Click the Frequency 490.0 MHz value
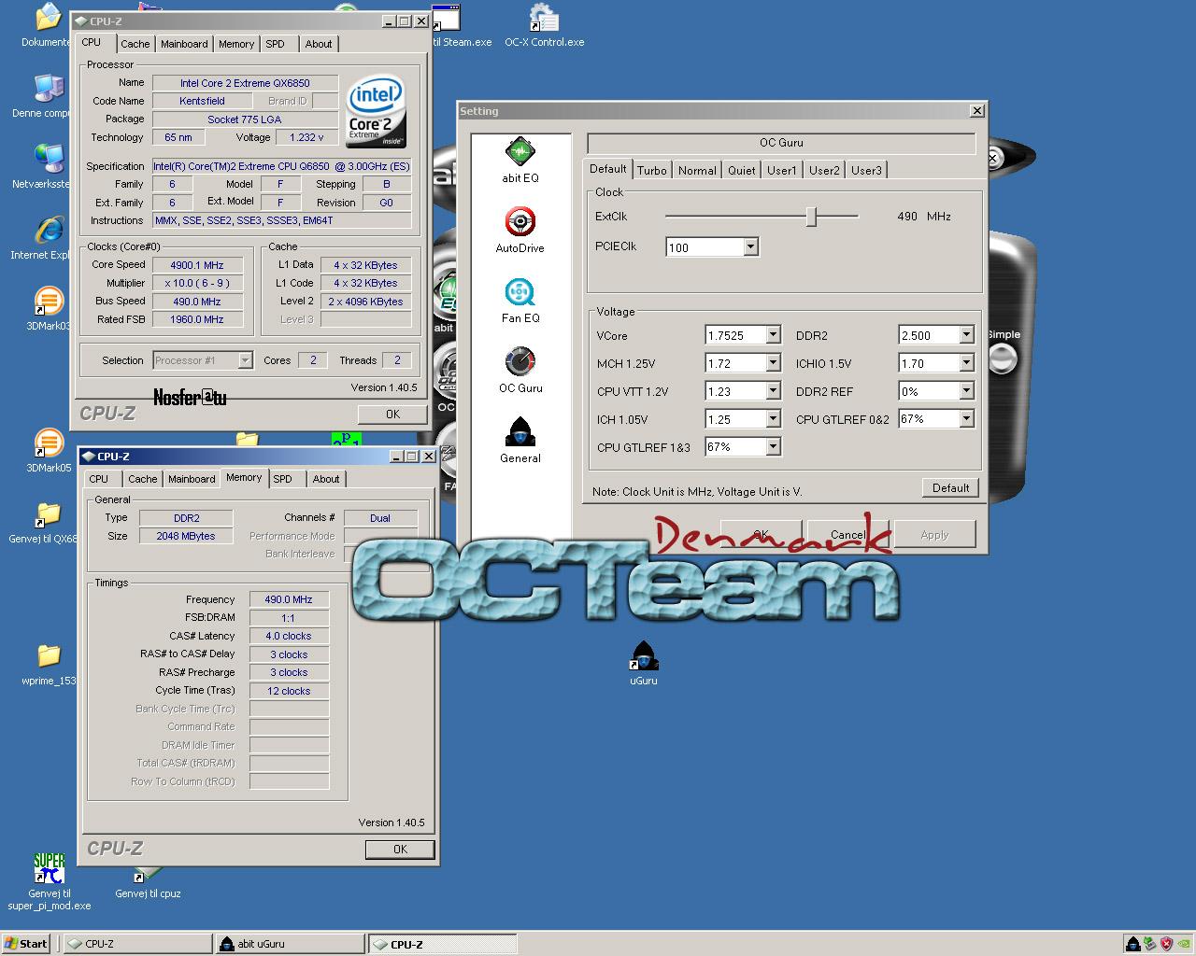Screen dimensions: 1196x956 tap(289, 599)
